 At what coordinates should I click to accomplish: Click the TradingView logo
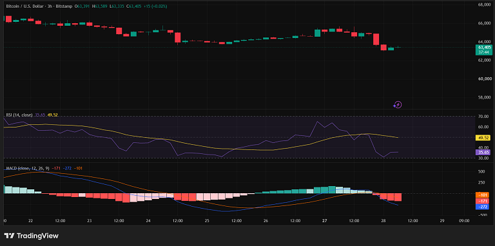tap(31, 236)
